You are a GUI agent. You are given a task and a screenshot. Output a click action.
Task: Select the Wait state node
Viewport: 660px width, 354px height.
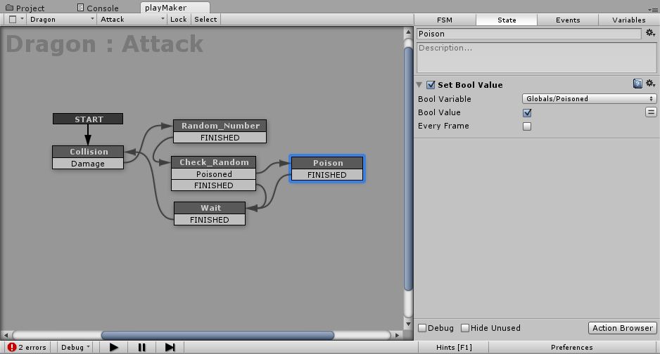(210, 208)
